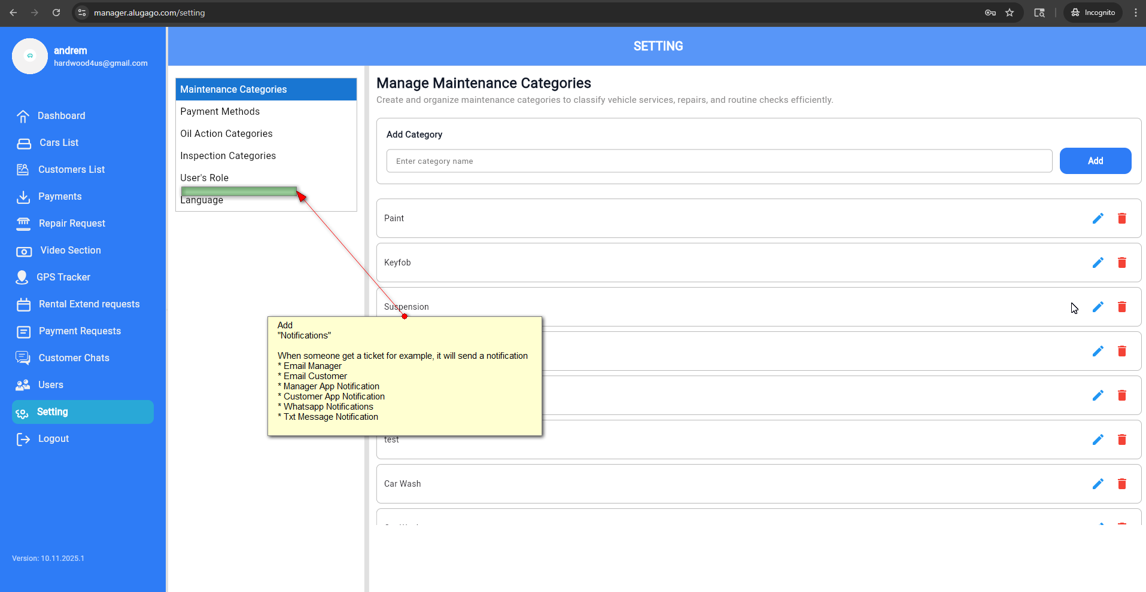Open GPS Tracker from the sidebar
This screenshot has height=592, width=1146.
pyautogui.click(x=63, y=277)
